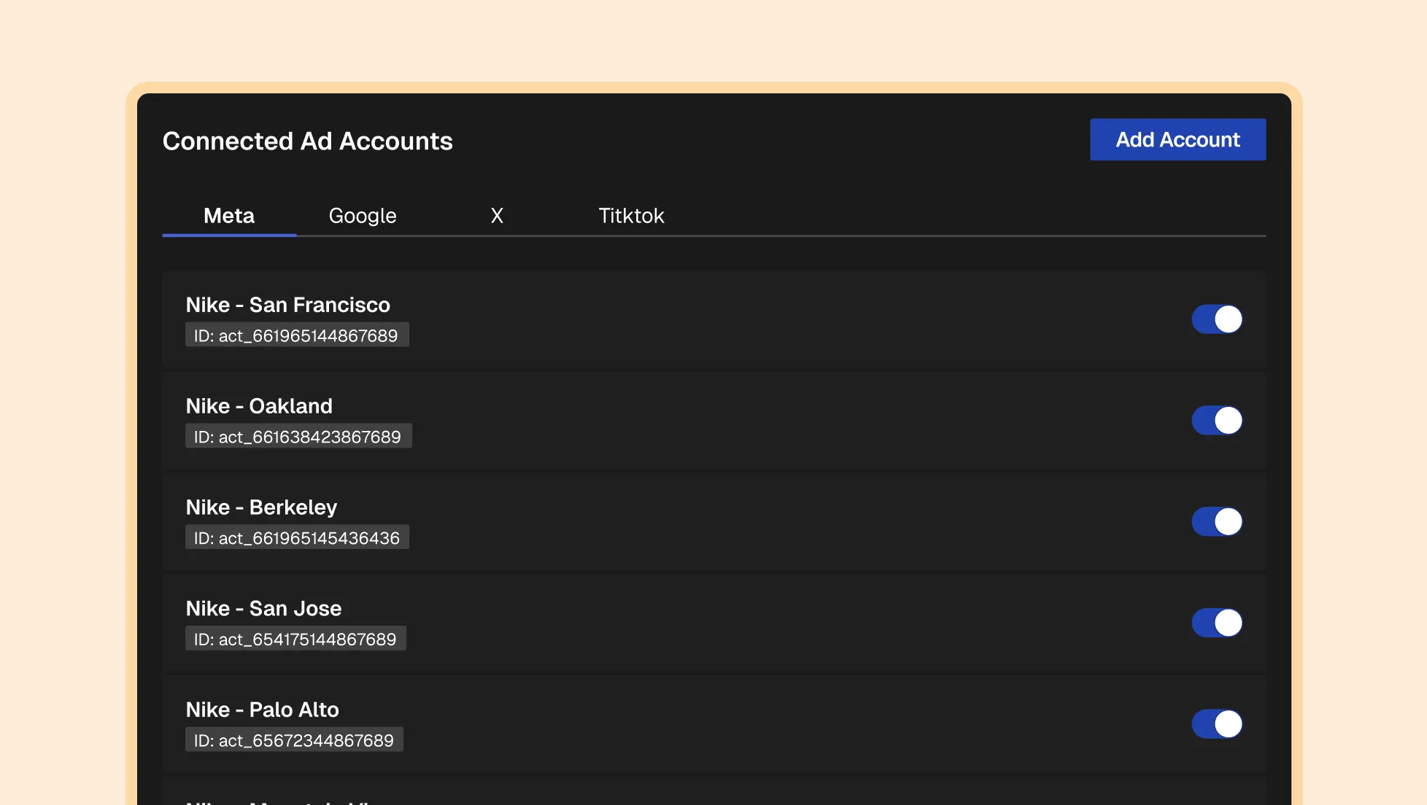Disable the Nike - Oakland account switch

[x=1217, y=421]
